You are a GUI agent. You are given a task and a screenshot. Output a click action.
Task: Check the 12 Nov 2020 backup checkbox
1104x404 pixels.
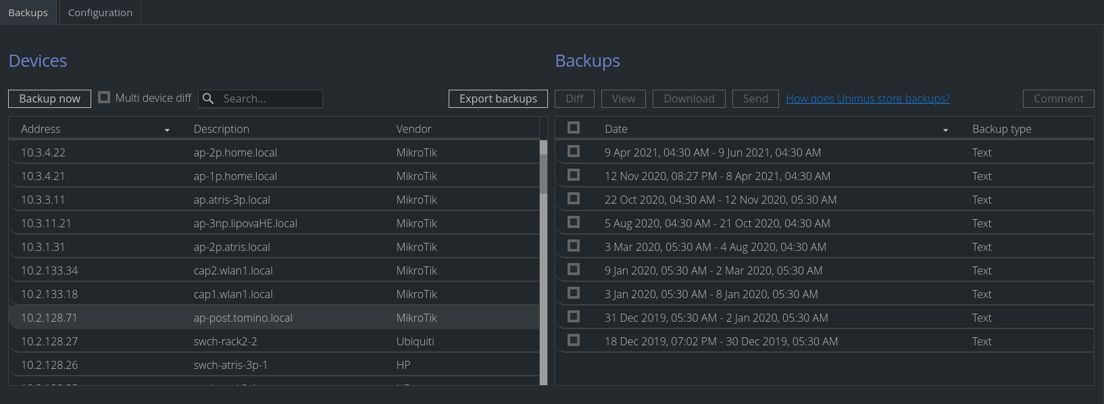[574, 175]
